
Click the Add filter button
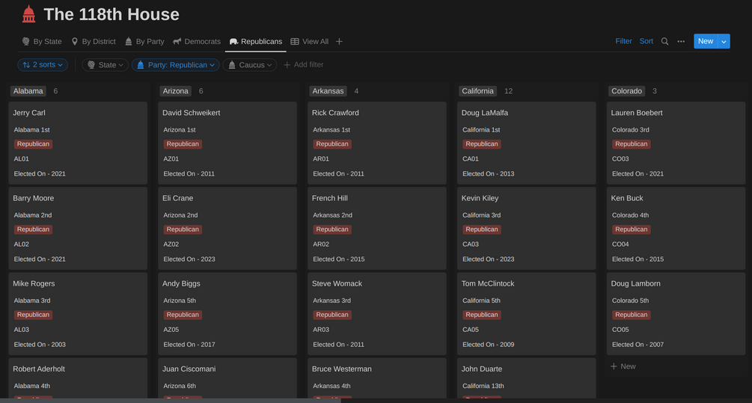[303, 65]
